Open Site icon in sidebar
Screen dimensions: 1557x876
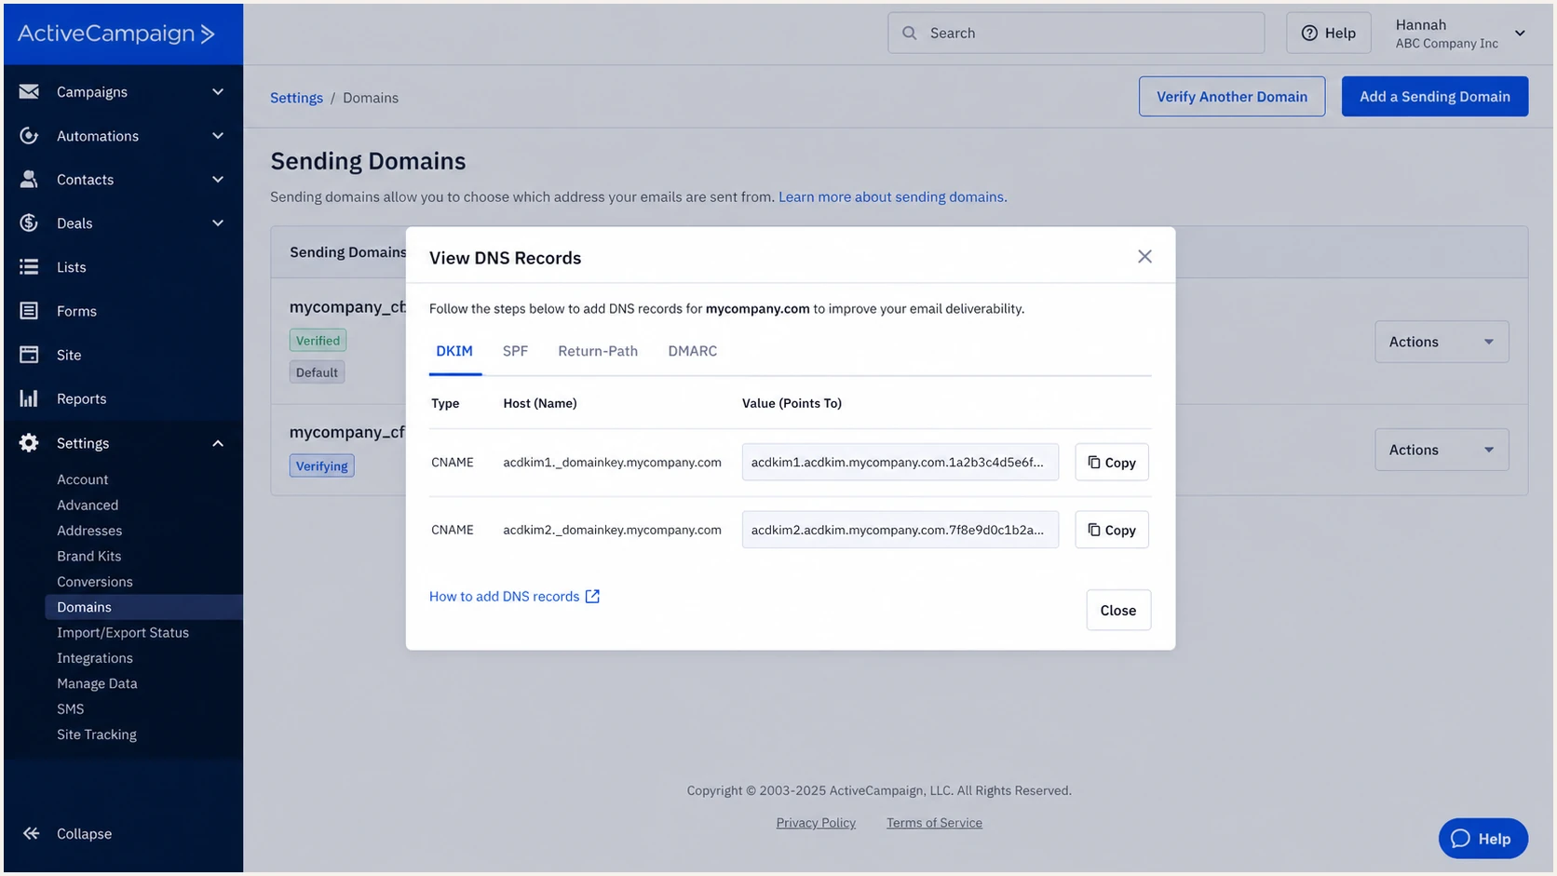click(x=29, y=355)
